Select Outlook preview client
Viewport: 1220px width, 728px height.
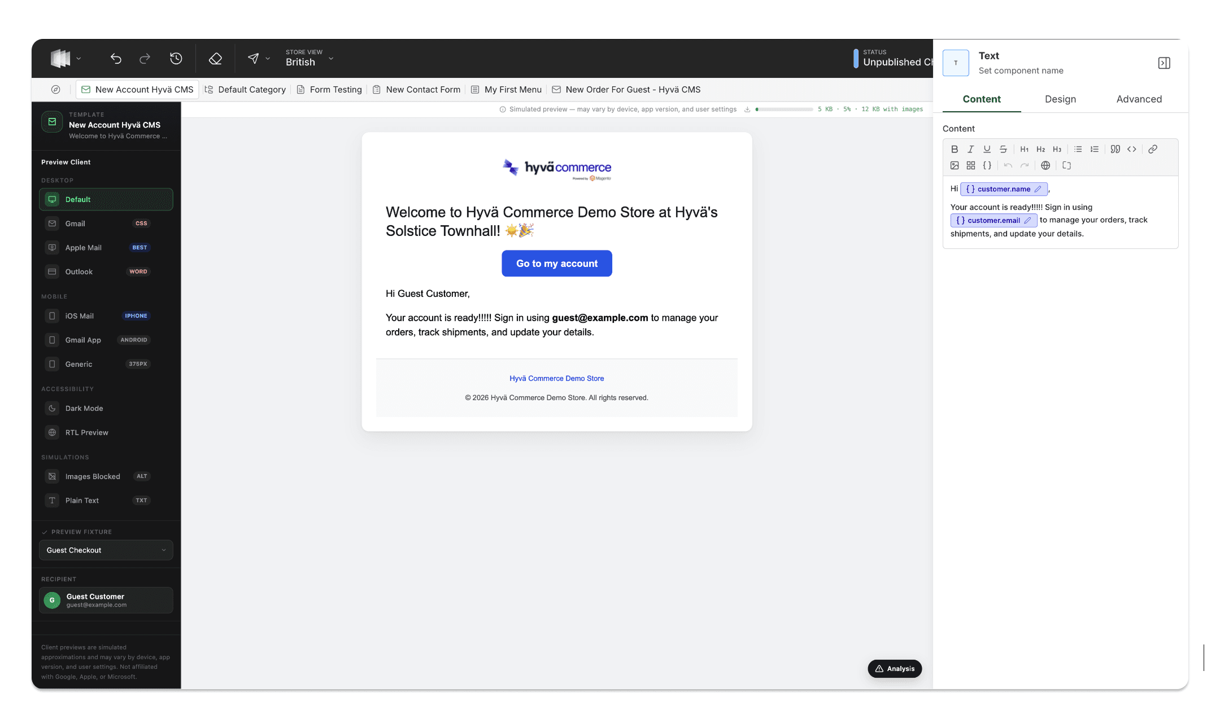click(106, 271)
